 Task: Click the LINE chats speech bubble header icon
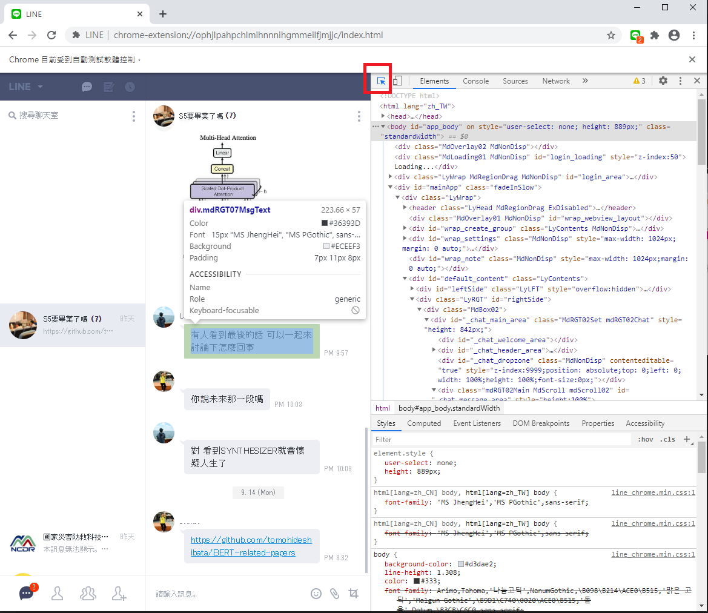click(87, 87)
